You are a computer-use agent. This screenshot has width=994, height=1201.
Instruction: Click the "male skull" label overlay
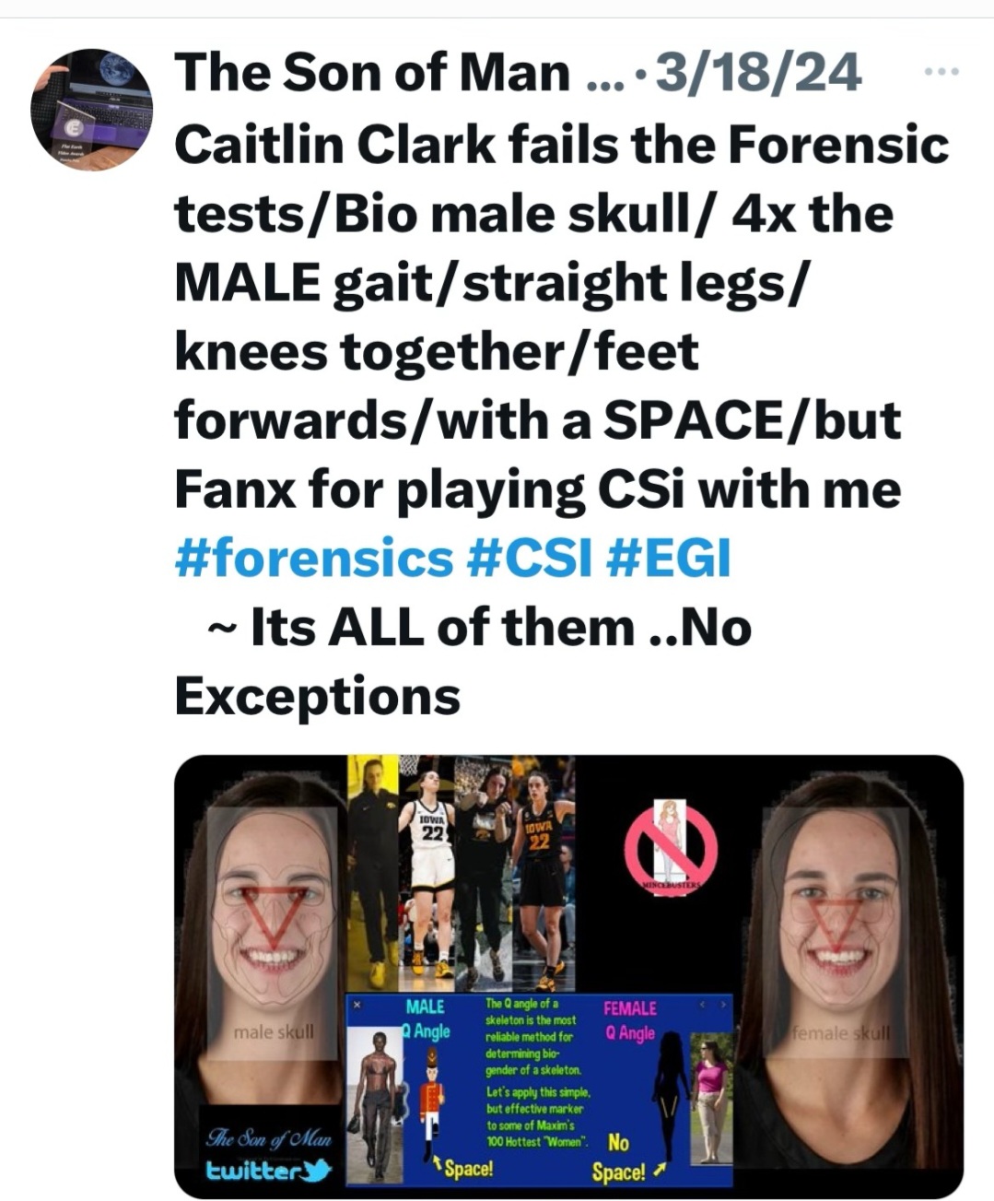pyautogui.click(x=274, y=1031)
